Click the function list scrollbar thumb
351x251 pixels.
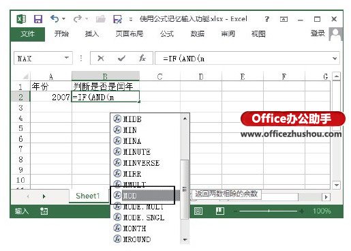(185, 189)
